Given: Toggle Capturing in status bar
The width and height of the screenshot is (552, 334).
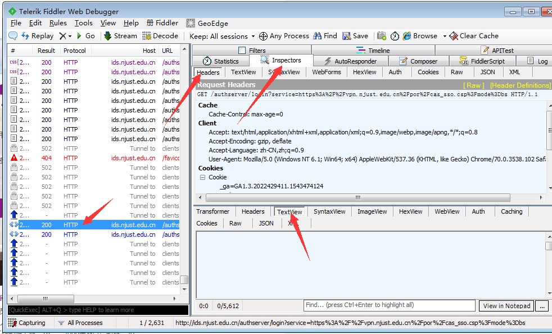Looking at the screenshot, I should click(x=27, y=323).
